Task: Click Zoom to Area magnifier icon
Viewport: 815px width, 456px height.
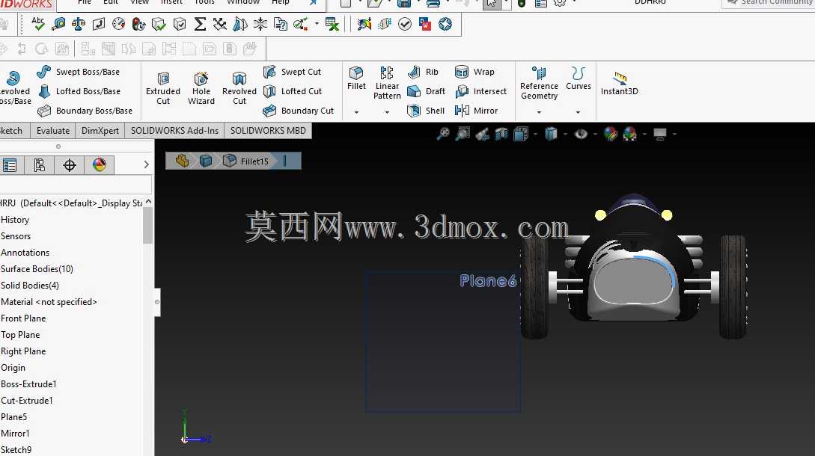Action: coord(462,134)
